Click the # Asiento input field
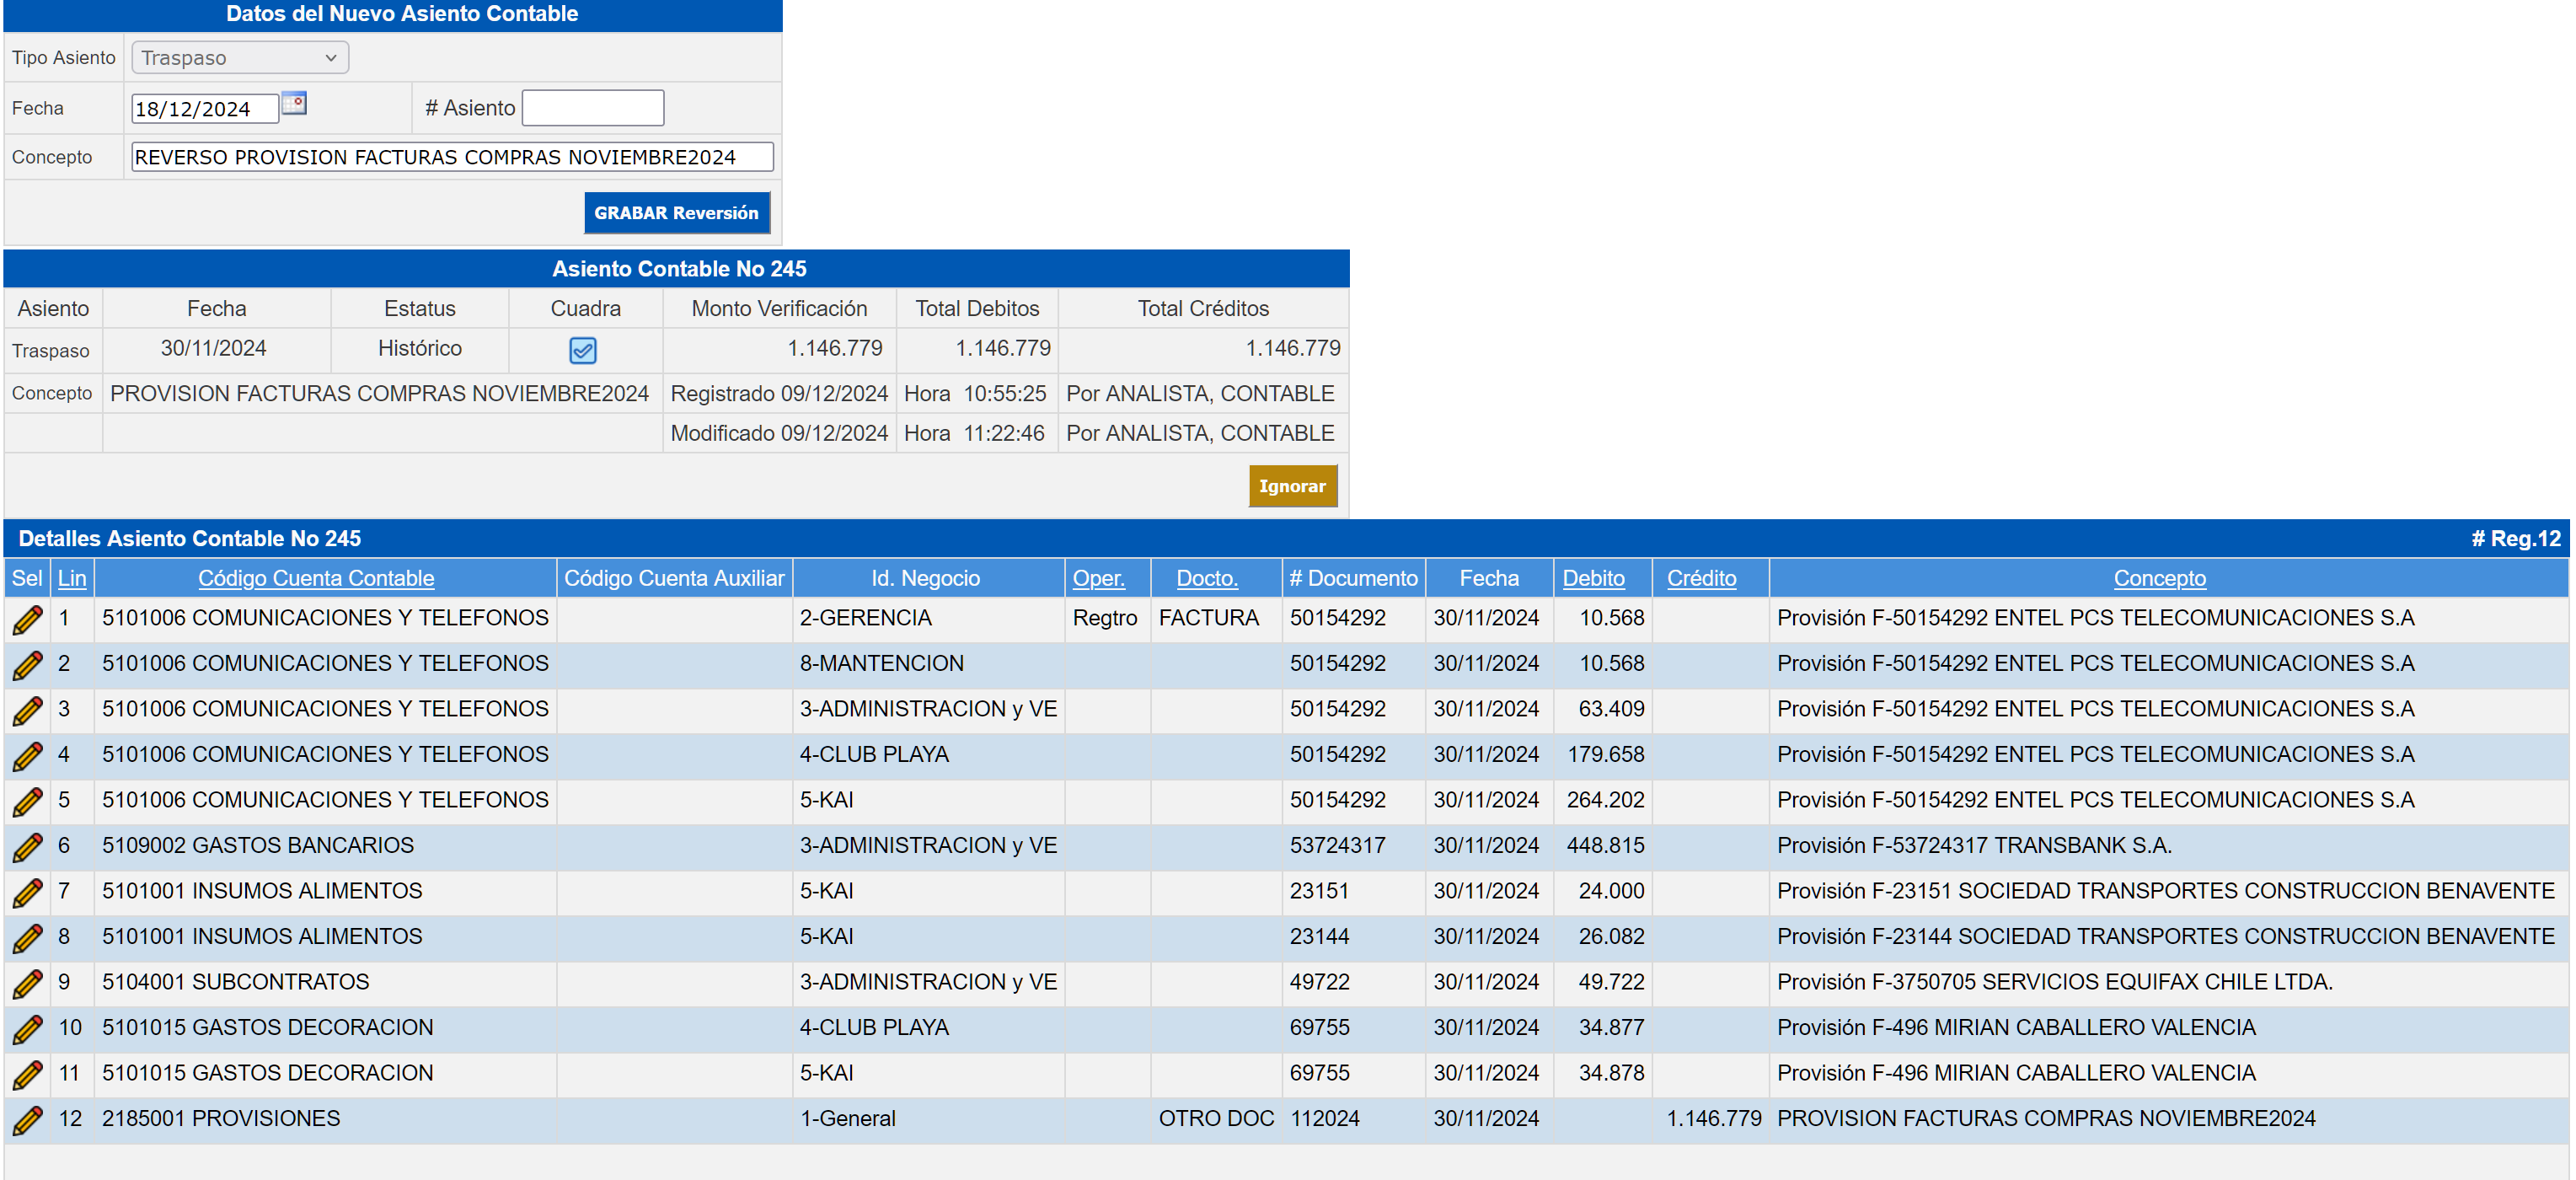Image resolution: width=2576 pixels, height=1180 pixels. (593, 108)
